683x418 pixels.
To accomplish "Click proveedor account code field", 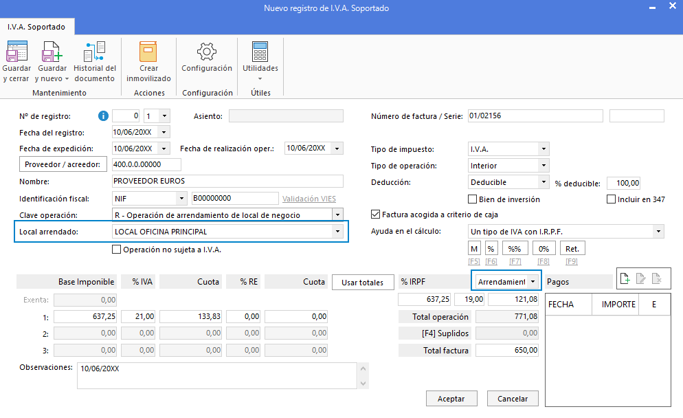I will click(146, 164).
